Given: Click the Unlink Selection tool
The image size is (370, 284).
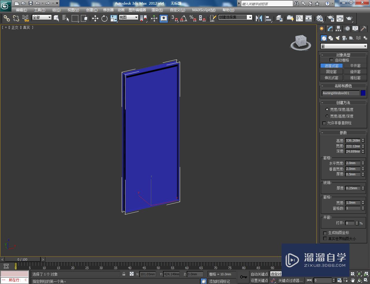Looking at the screenshot, I should pyautogui.click(x=16, y=18).
